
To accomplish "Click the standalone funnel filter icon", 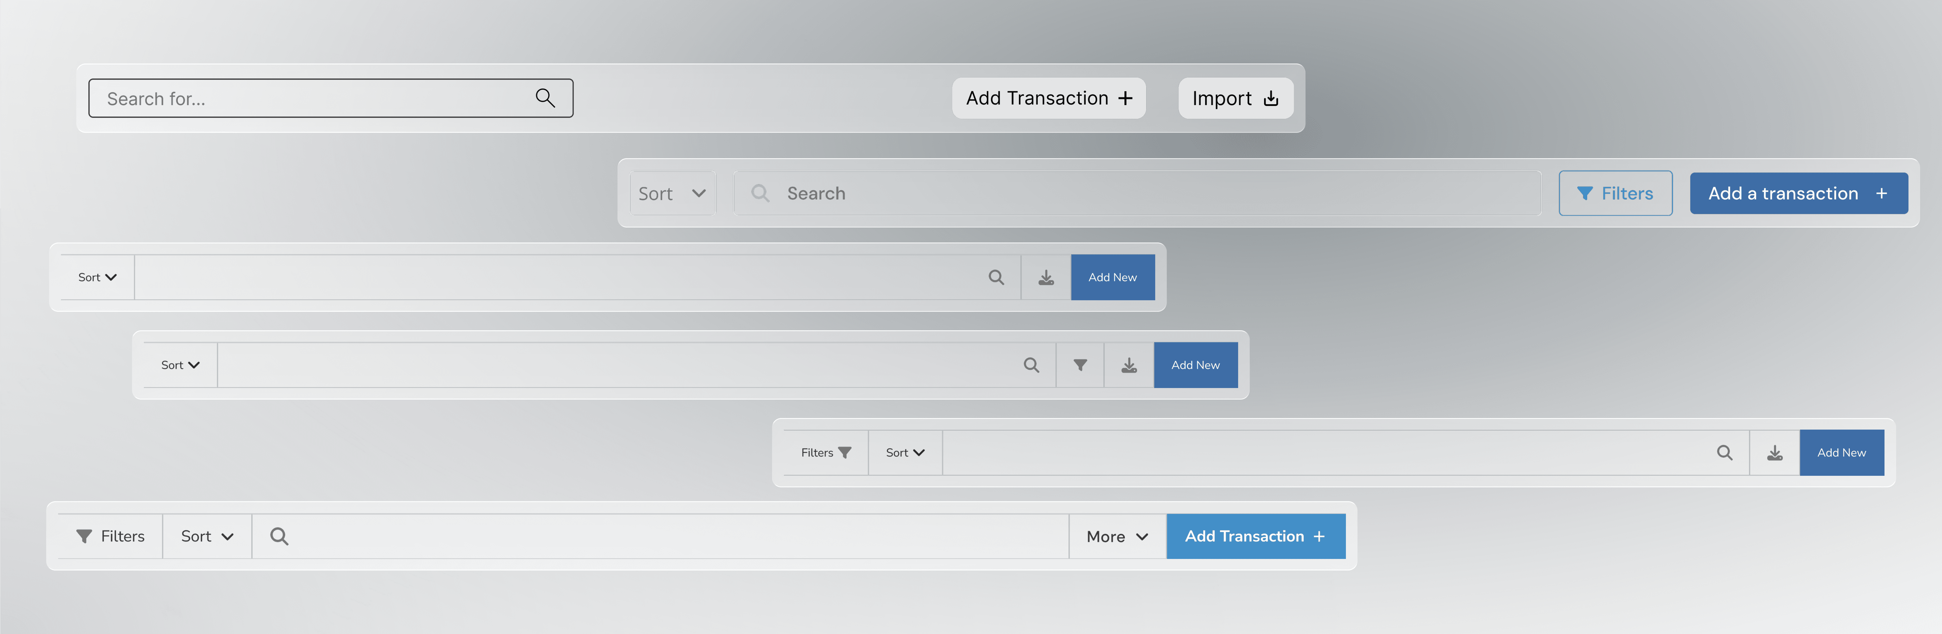I will pyautogui.click(x=1079, y=365).
